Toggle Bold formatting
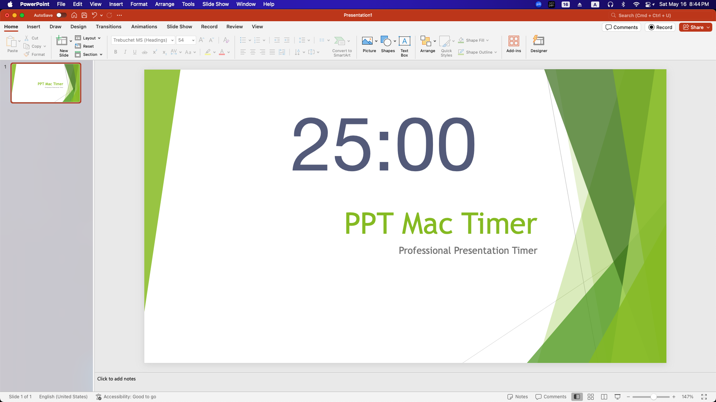Screen dimensions: 716x402 pyautogui.click(x=116, y=52)
